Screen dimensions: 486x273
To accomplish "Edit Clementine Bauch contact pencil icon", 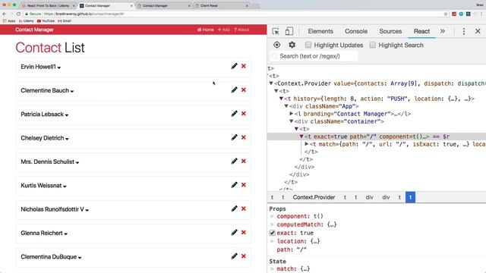I will (234, 89).
